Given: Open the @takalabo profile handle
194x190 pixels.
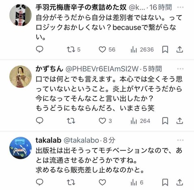Looking at the screenshot, I should point(81,140).
